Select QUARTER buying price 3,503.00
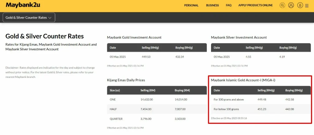 click(x=180, y=119)
